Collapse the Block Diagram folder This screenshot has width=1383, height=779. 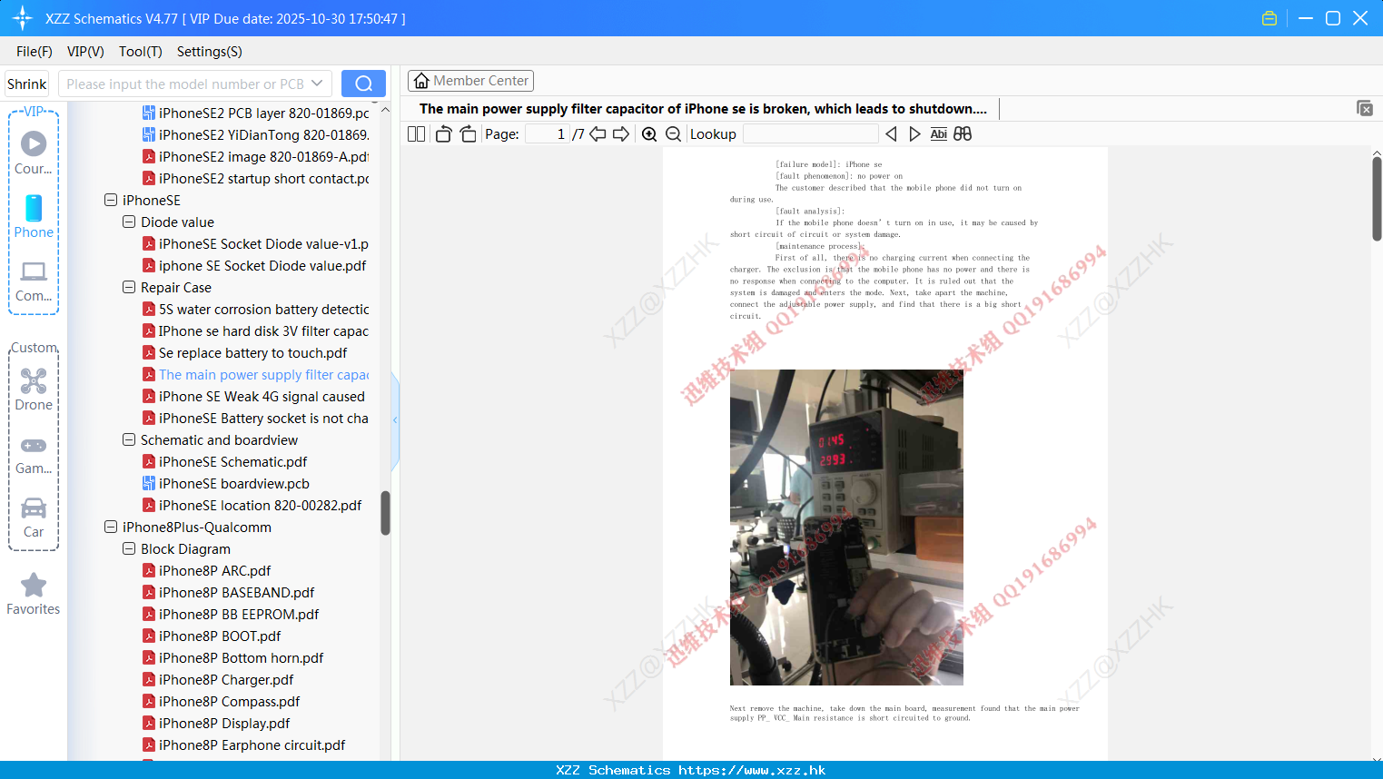coord(129,548)
